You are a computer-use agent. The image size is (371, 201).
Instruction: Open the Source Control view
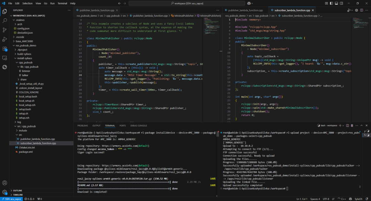pos(4,30)
